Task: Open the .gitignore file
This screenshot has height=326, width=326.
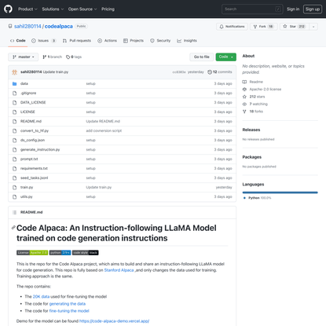Action: pos(28,93)
